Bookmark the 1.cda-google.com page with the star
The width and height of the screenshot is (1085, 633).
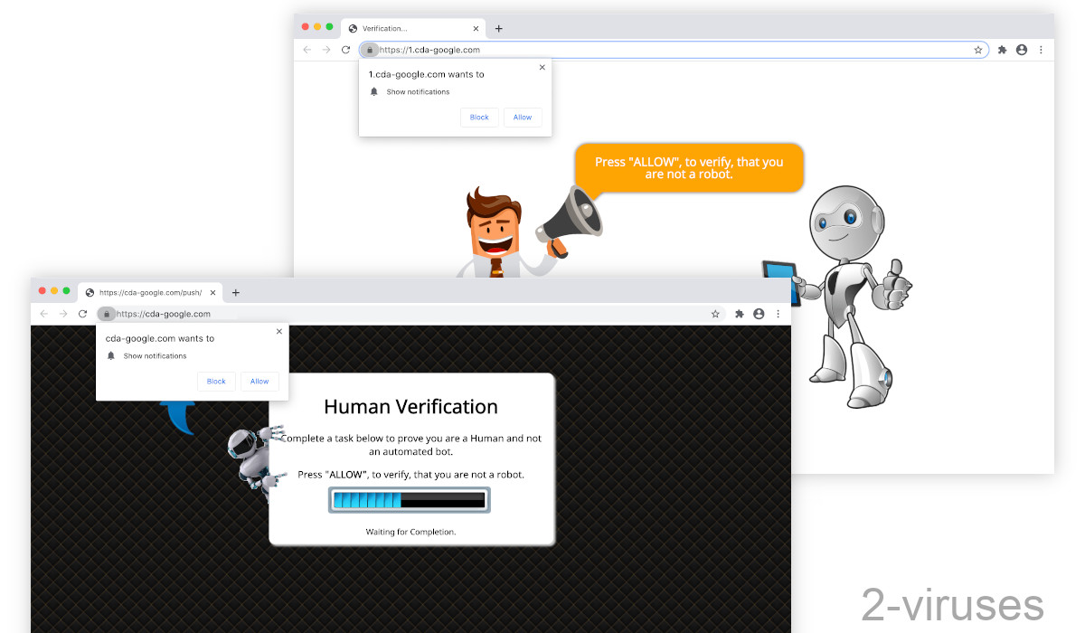click(977, 50)
